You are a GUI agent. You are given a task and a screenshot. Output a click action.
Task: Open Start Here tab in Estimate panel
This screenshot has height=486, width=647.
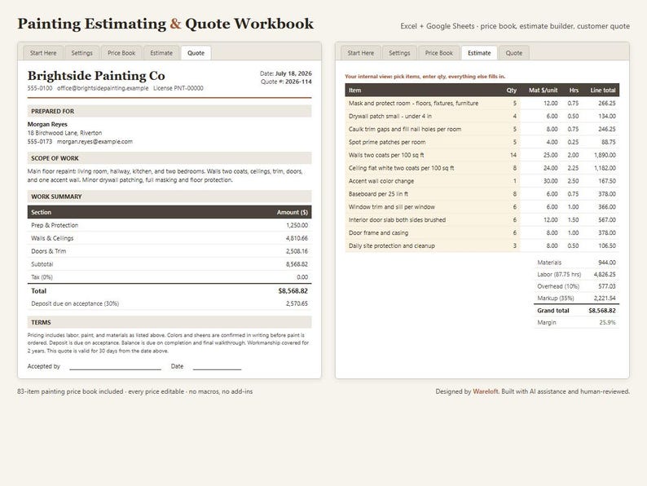pos(361,53)
